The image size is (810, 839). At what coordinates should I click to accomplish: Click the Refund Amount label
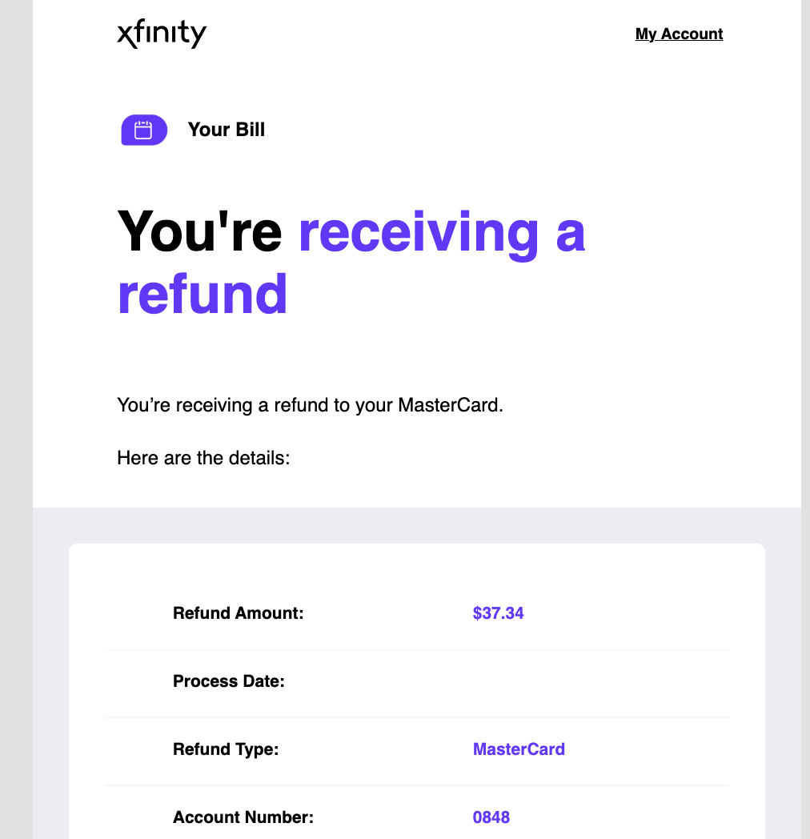pos(239,614)
